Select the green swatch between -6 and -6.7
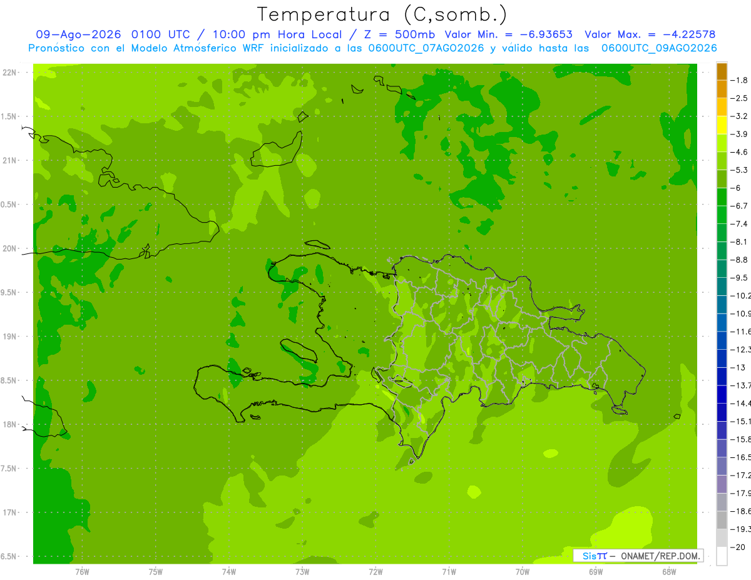The height and width of the screenshot is (580, 751). (x=722, y=197)
